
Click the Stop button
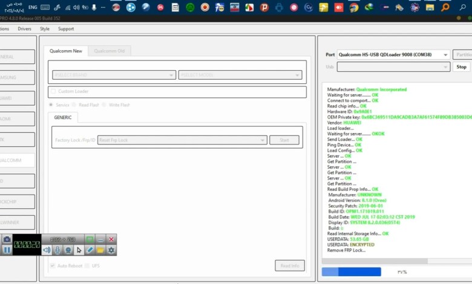click(461, 67)
